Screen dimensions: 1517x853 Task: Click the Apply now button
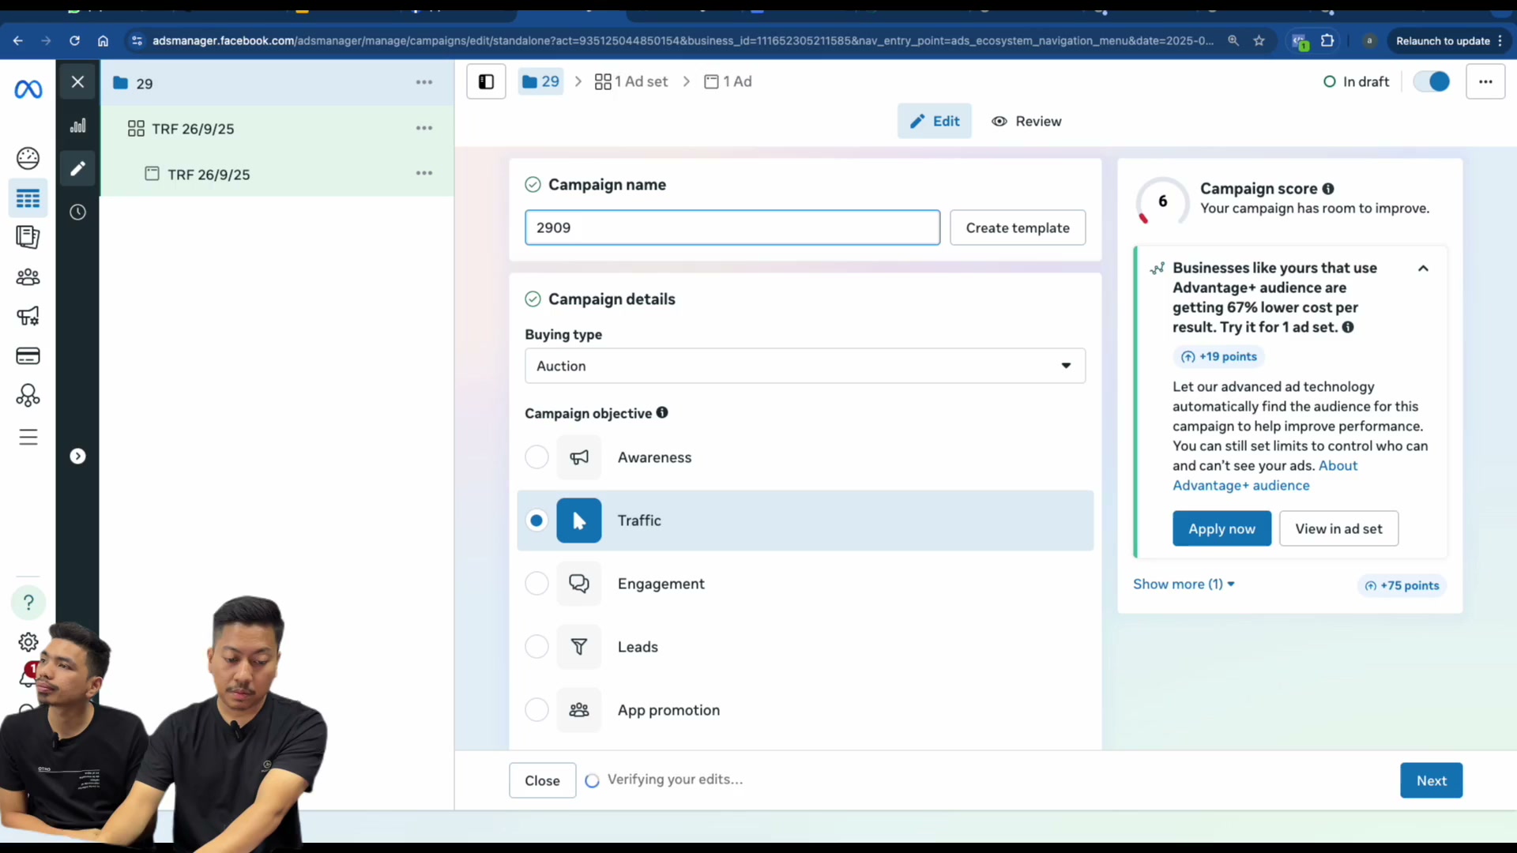coord(1222,528)
